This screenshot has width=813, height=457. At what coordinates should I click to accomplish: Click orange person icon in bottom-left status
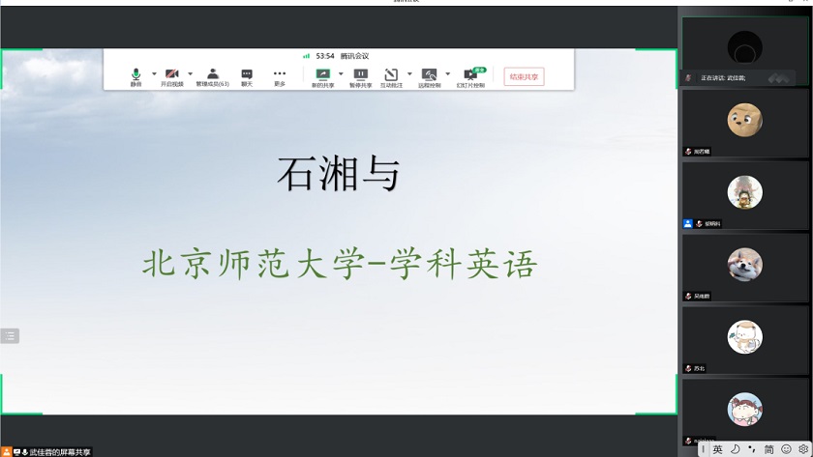click(6, 452)
